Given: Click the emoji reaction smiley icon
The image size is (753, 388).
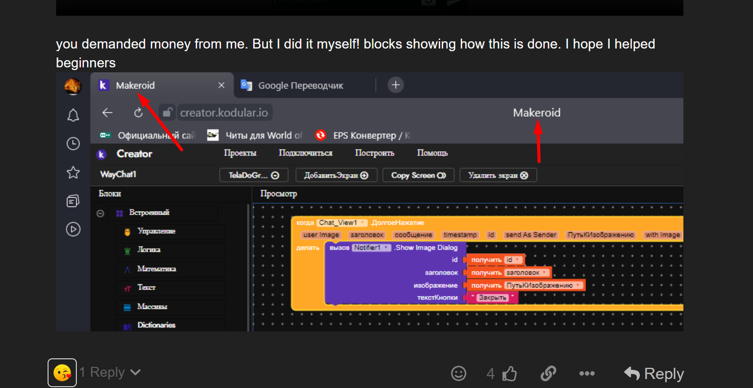Looking at the screenshot, I should coord(458,373).
